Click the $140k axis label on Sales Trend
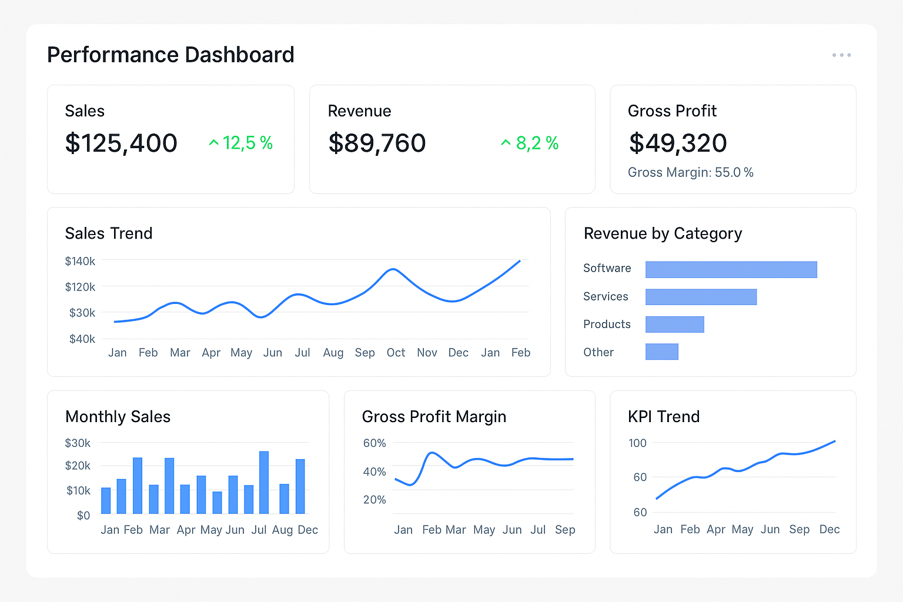The height and width of the screenshot is (602, 903). (79, 260)
